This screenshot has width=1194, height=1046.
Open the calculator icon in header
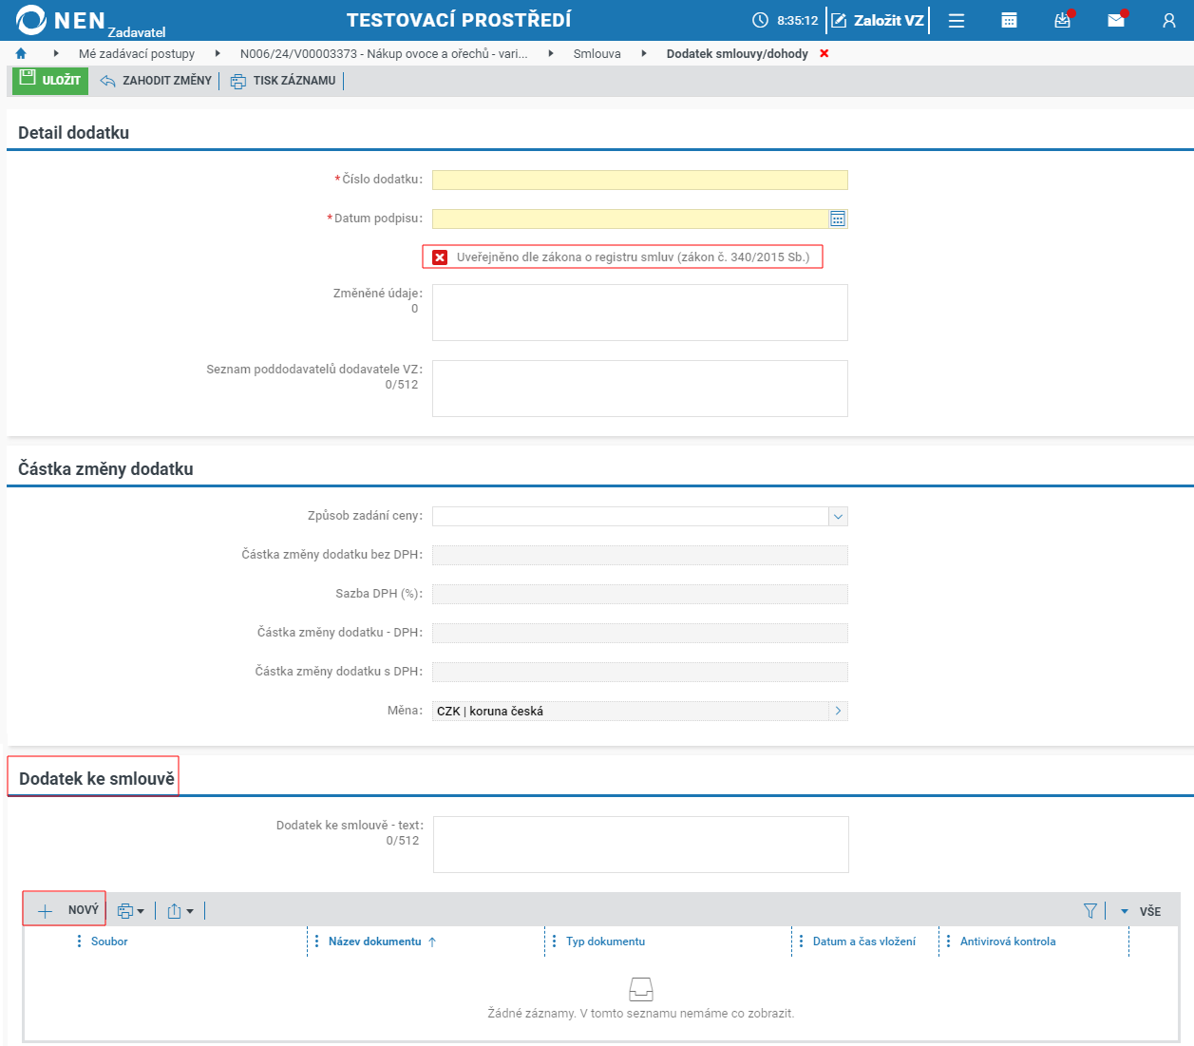(1010, 20)
